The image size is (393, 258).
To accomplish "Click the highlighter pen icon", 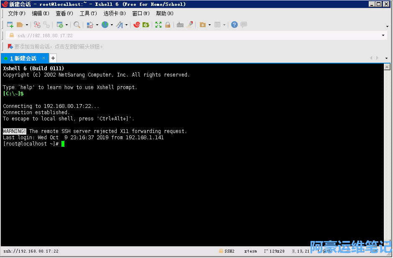I will (x=189, y=25).
